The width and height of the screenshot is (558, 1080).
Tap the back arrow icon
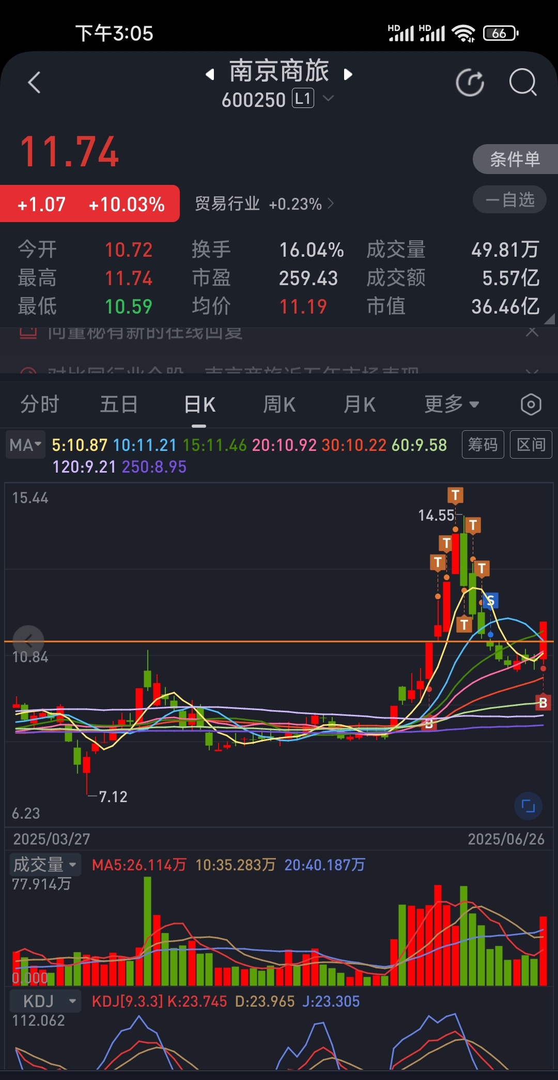coord(34,83)
